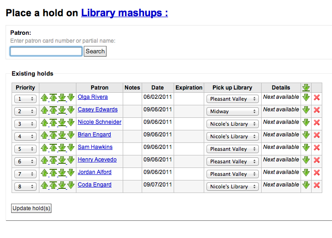
Task: Click the Update hold(s) button
Action: (x=31, y=208)
